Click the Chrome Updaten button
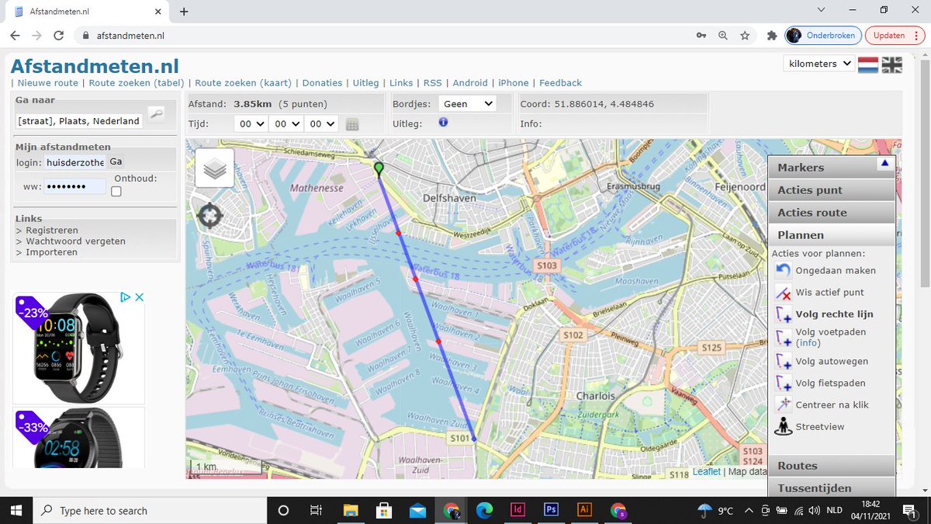 pos(895,36)
